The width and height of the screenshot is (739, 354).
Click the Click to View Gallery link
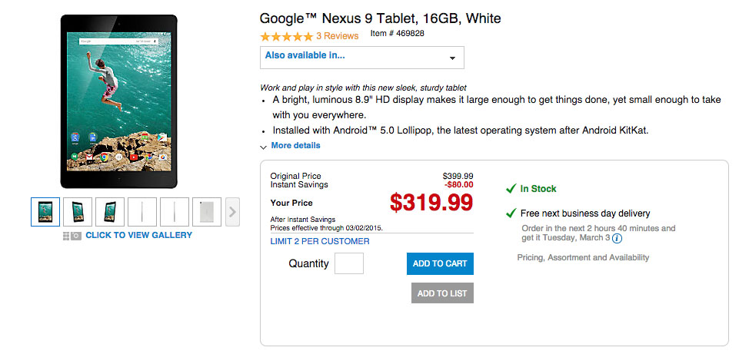point(138,235)
